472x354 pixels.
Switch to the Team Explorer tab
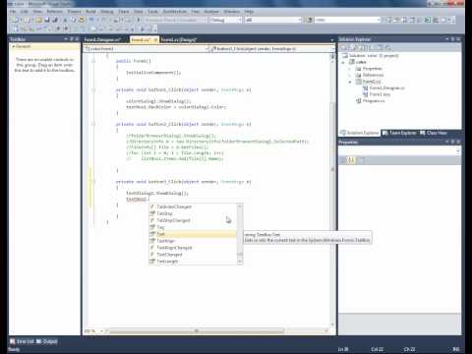399,133
